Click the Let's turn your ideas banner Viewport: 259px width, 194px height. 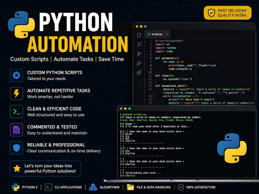[x=45, y=169]
